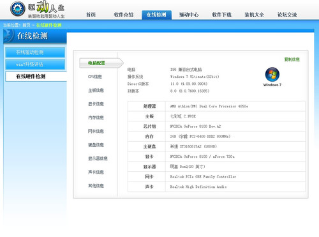The height and width of the screenshot is (237, 319).
Task: Open the 装机大全 tab
Action: [x=255, y=15]
